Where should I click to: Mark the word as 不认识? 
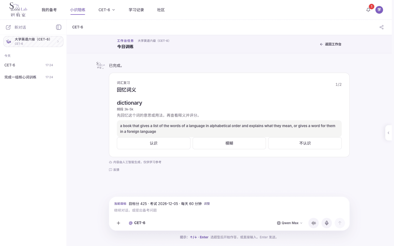305,143
